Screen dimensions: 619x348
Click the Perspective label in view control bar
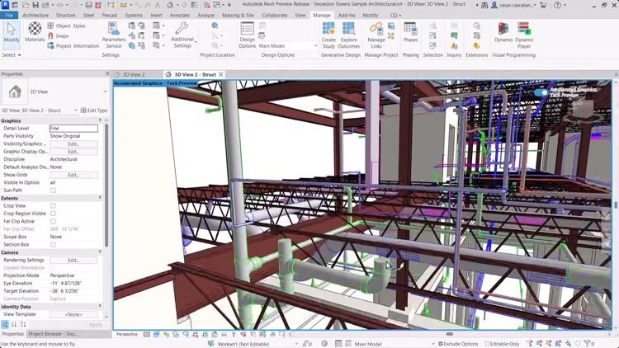coord(127,334)
